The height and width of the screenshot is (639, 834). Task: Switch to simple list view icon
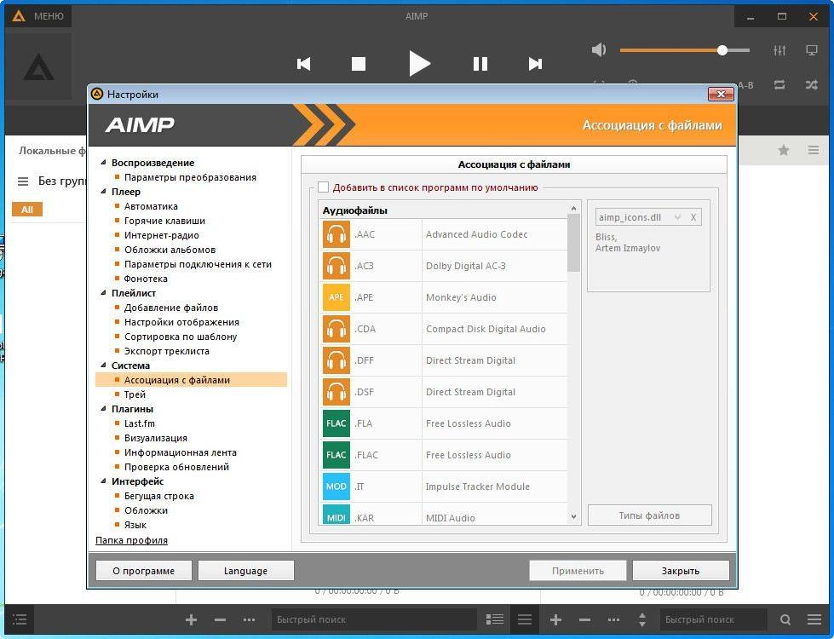pos(525,619)
